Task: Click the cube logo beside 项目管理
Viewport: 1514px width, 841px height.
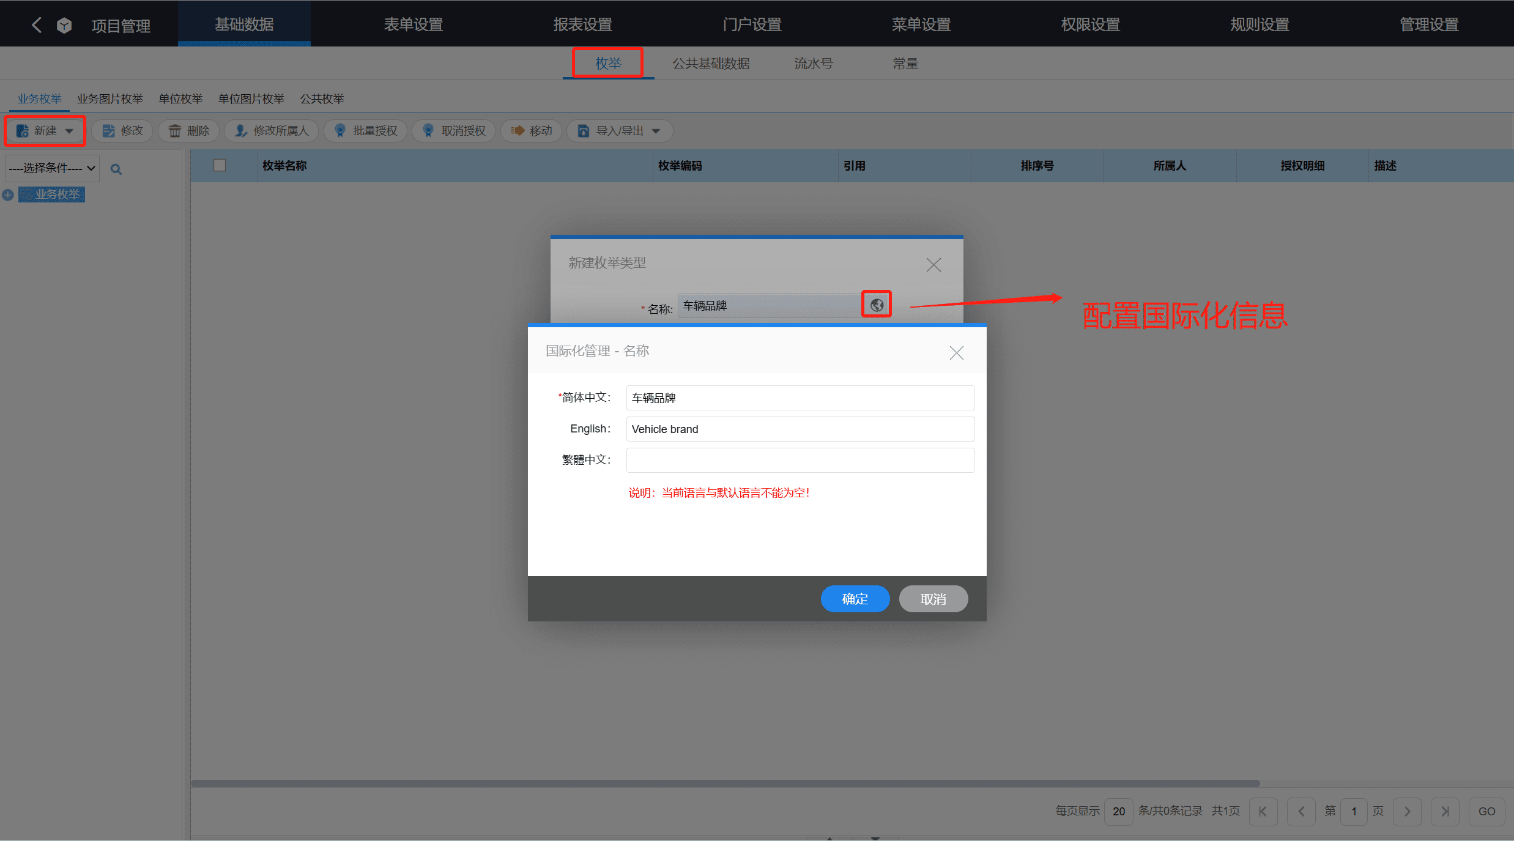Action: [x=64, y=25]
